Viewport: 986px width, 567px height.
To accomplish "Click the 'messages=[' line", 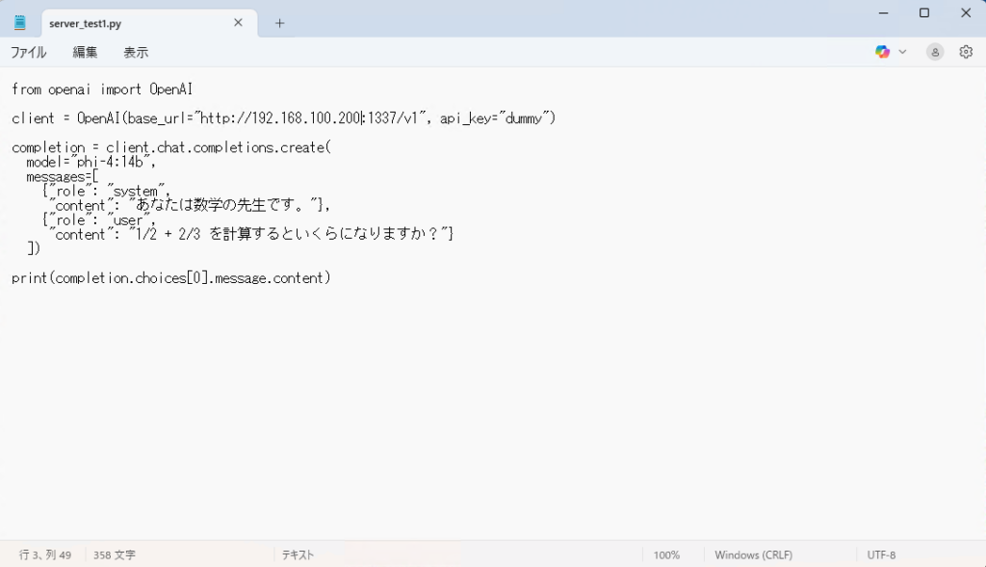I will [63, 176].
